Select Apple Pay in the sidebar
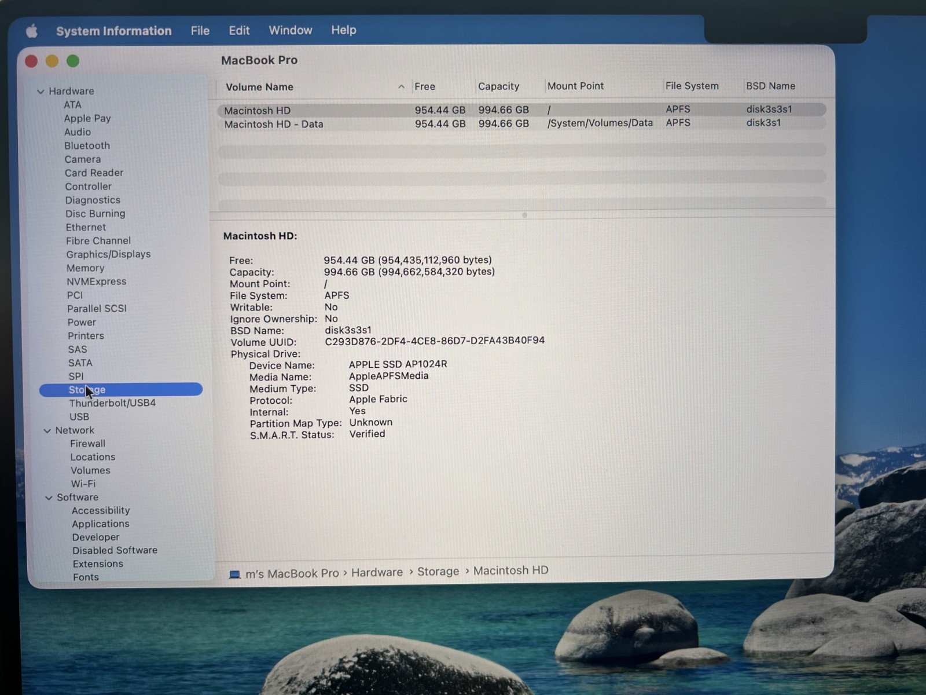Screen dimensions: 926x695 (87, 118)
